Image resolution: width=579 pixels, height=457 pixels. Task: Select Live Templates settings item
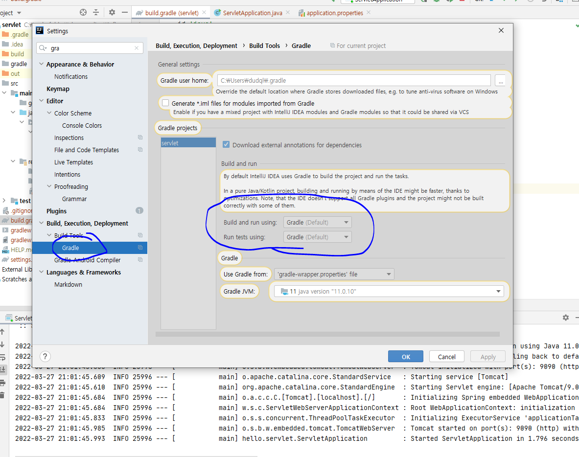73,162
